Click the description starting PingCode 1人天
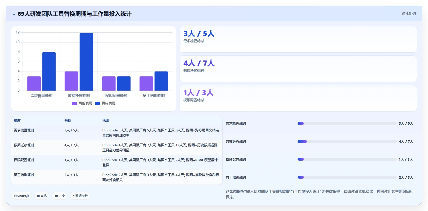This screenshot has height=211, width=428. (160, 163)
